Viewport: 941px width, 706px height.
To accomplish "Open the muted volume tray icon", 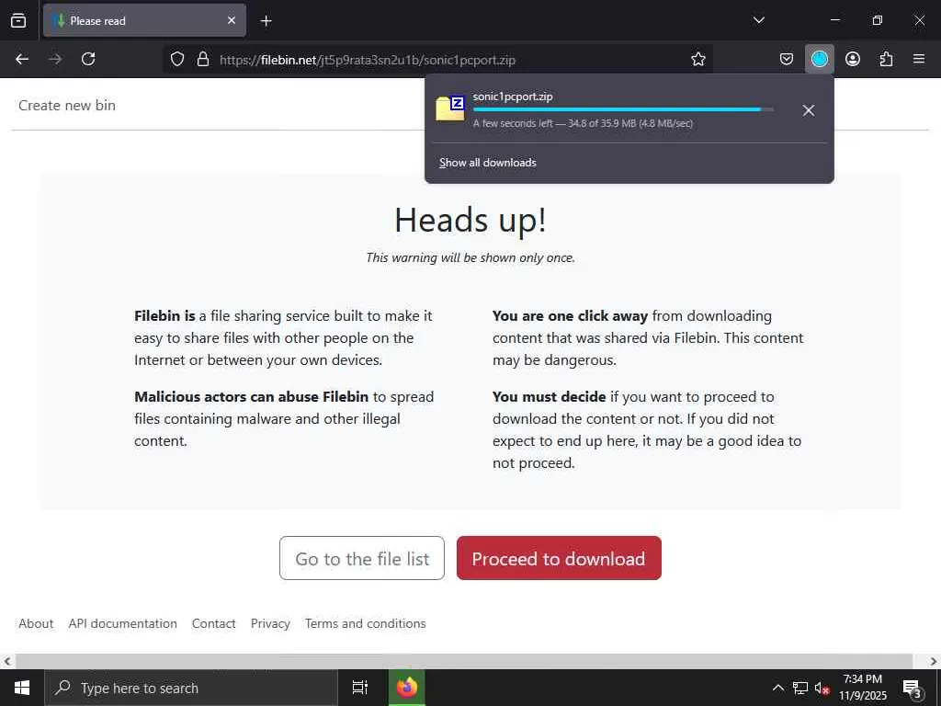I will [822, 688].
